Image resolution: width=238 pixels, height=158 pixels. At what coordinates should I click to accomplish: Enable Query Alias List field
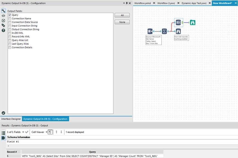coord(10,40)
